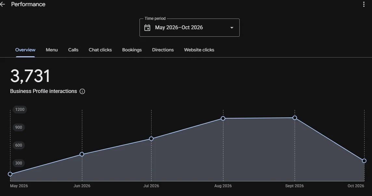This screenshot has width=372, height=196.
Task: Switch to the Overview tab
Action: point(25,50)
